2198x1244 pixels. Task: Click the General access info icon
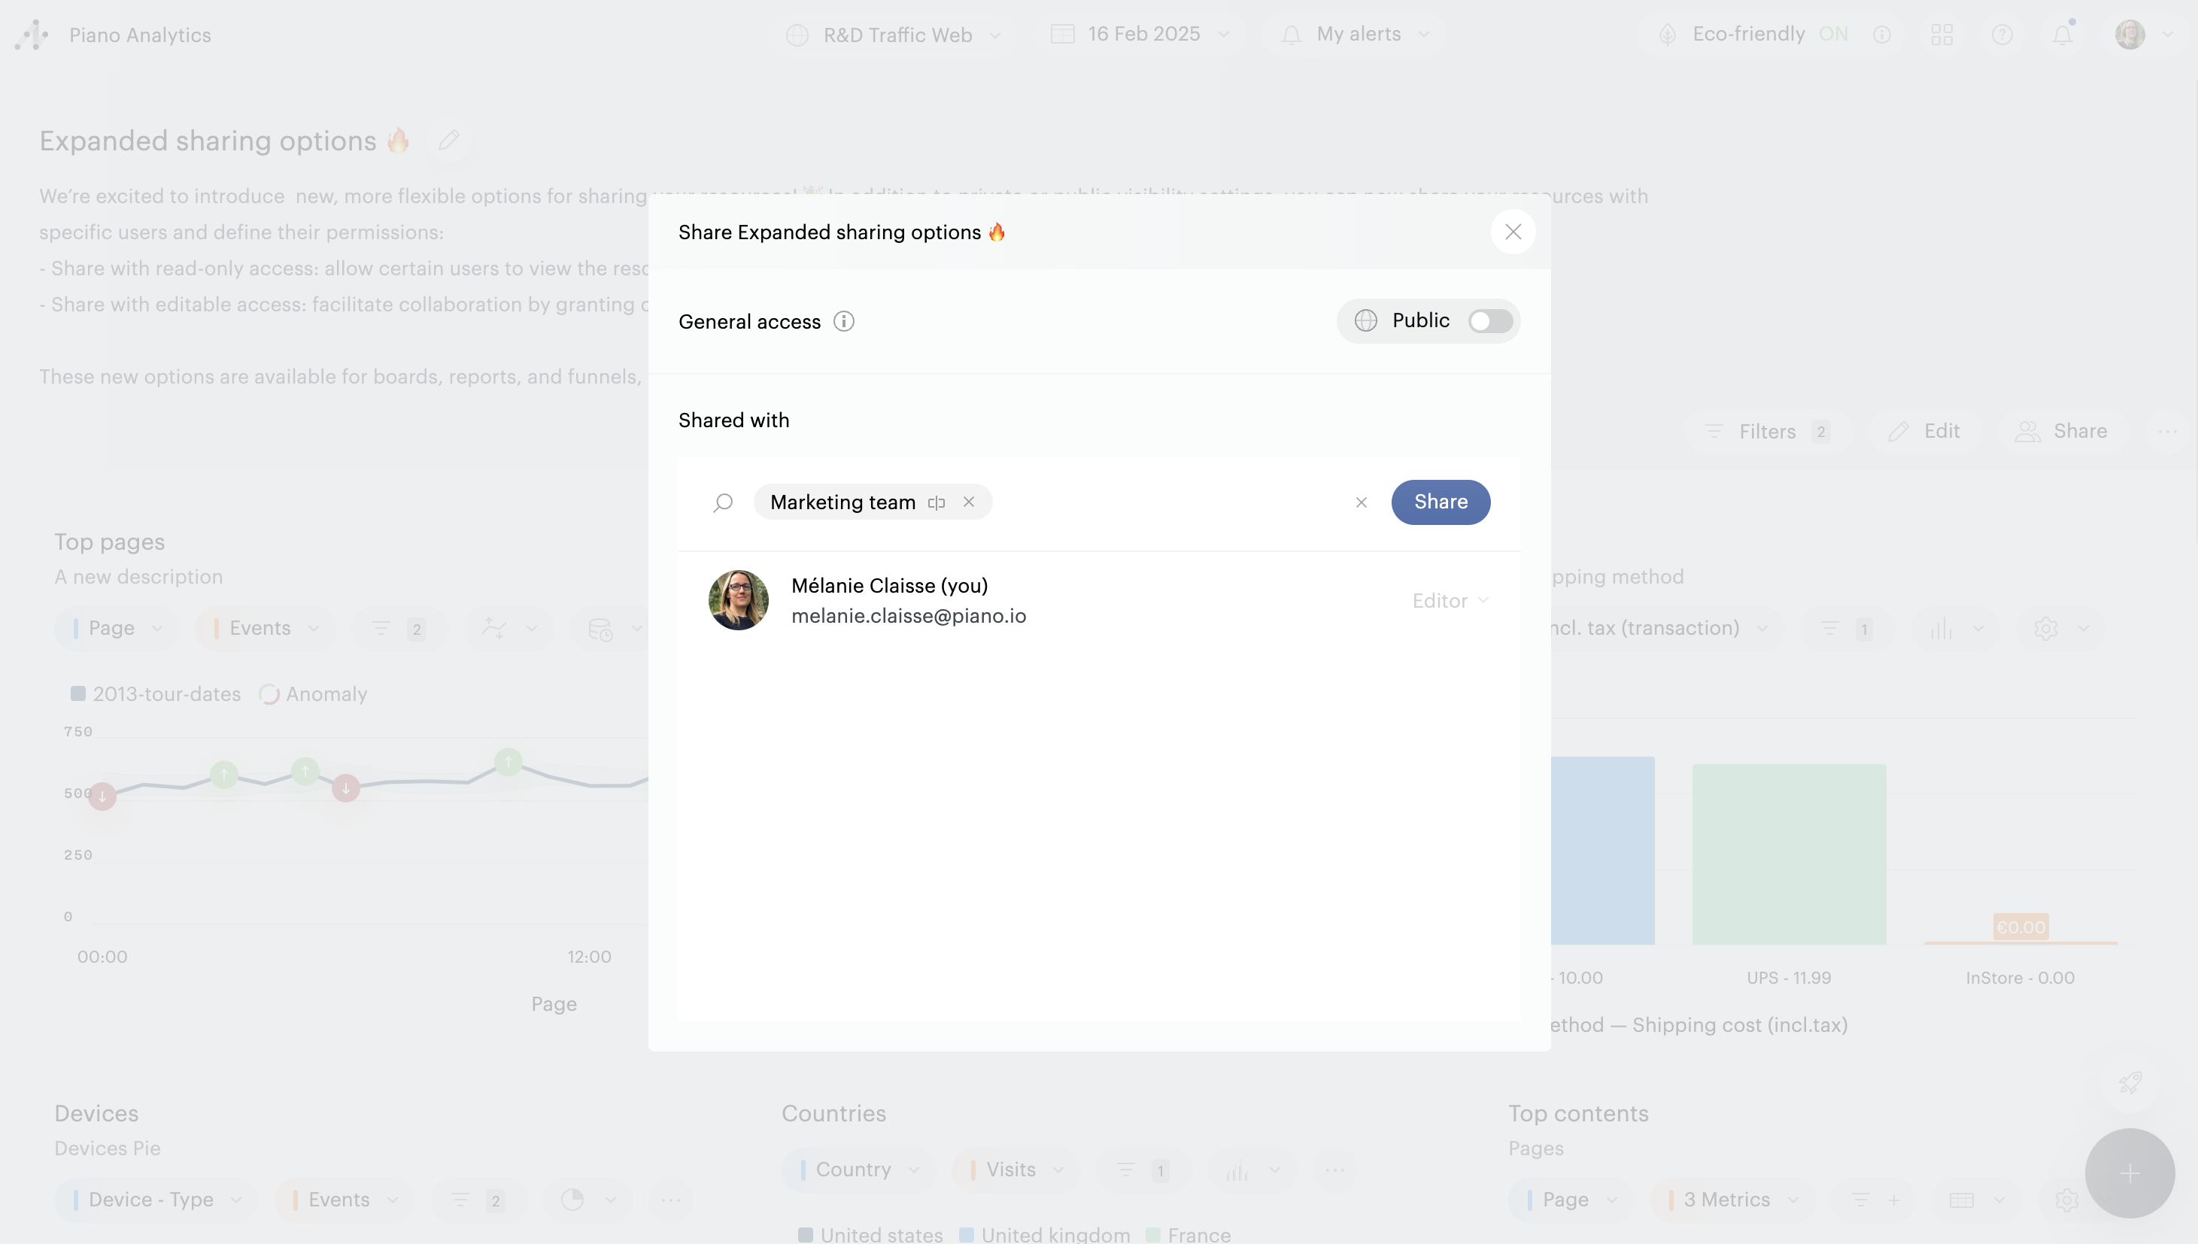coord(843,321)
